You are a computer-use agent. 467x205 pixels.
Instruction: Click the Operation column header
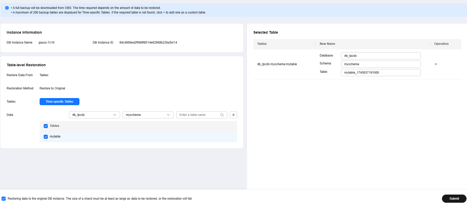click(x=441, y=44)
